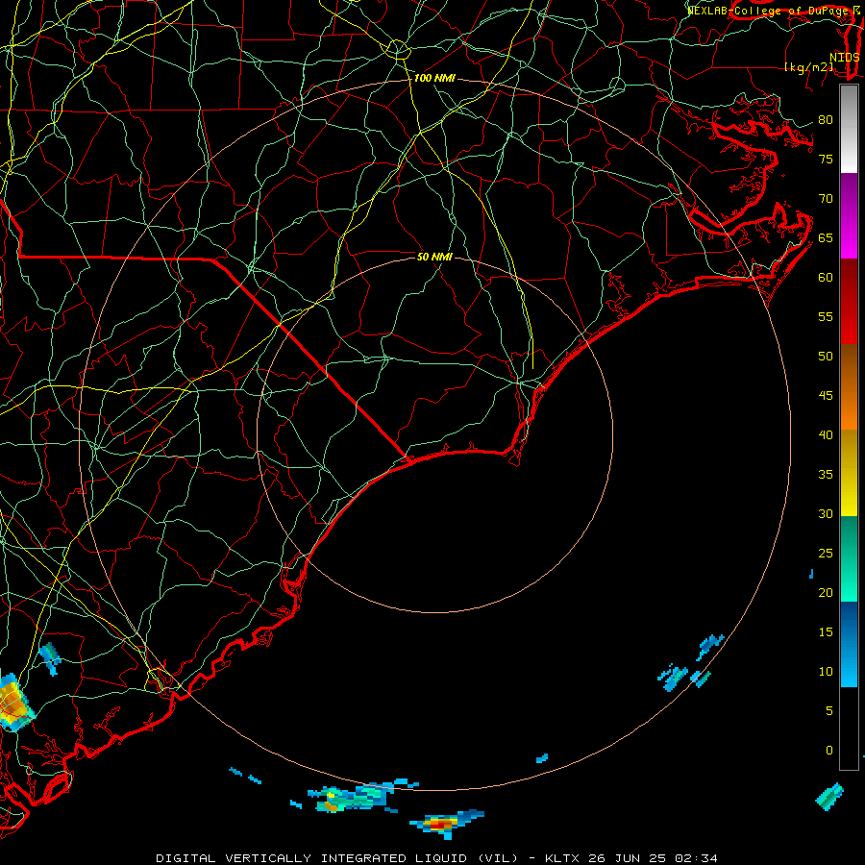Viewport: 865px width, 865px height.
Task: Click the 80 value on the VIL scale
Action: [826, 120]
